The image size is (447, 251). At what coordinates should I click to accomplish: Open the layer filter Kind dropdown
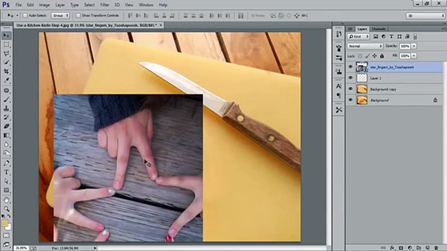pos(358,37)
